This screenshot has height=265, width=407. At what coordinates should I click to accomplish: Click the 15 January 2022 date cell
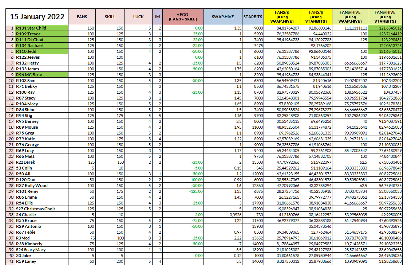[37, 17]
